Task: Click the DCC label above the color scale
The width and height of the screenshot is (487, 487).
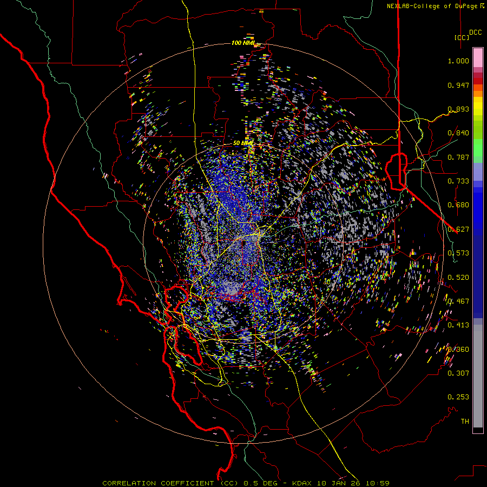Action: (476, 32)
